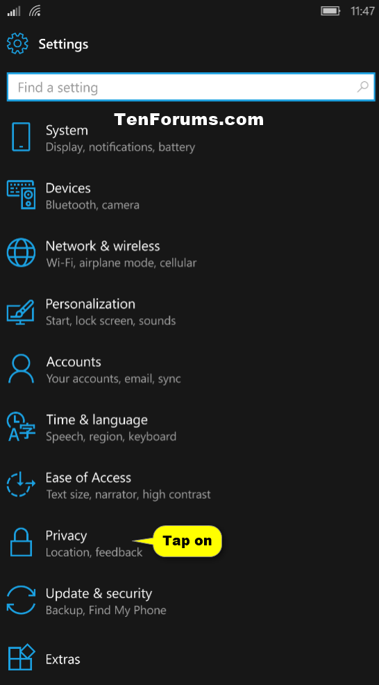Tap the battery status indicator

point(330,11)
